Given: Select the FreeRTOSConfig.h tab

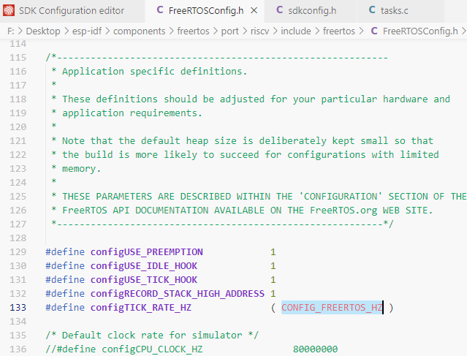Looking at the screenshot, I should (x=205, y=11).
